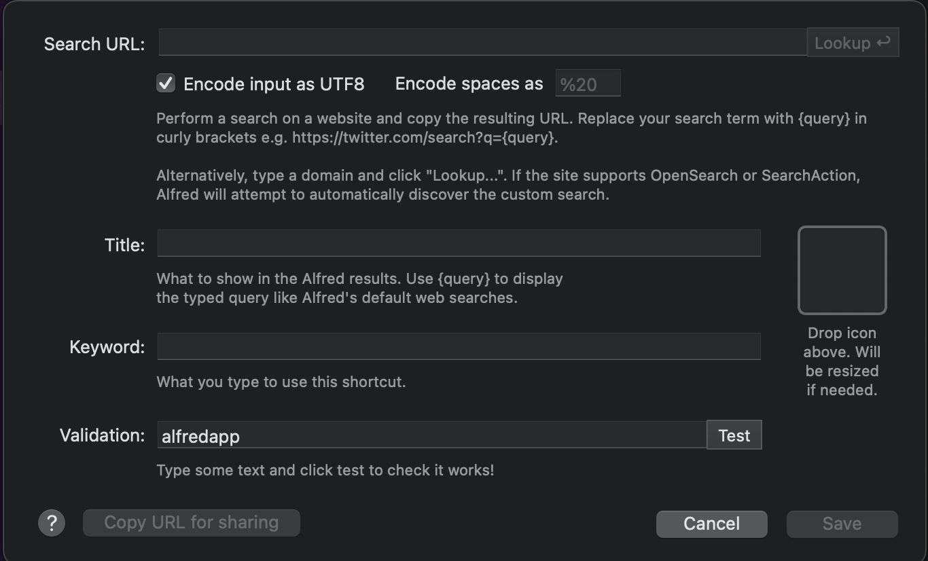
Task: Click the "Keyword:" label
Action: 107,347
